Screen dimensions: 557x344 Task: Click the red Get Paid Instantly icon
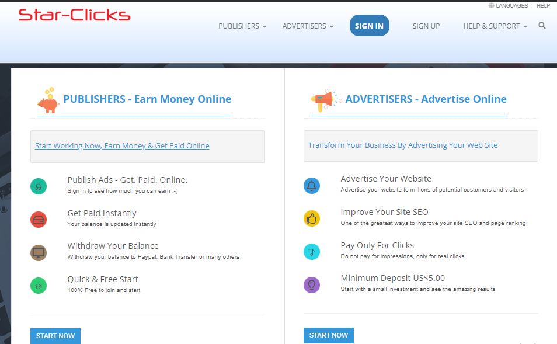39,220
